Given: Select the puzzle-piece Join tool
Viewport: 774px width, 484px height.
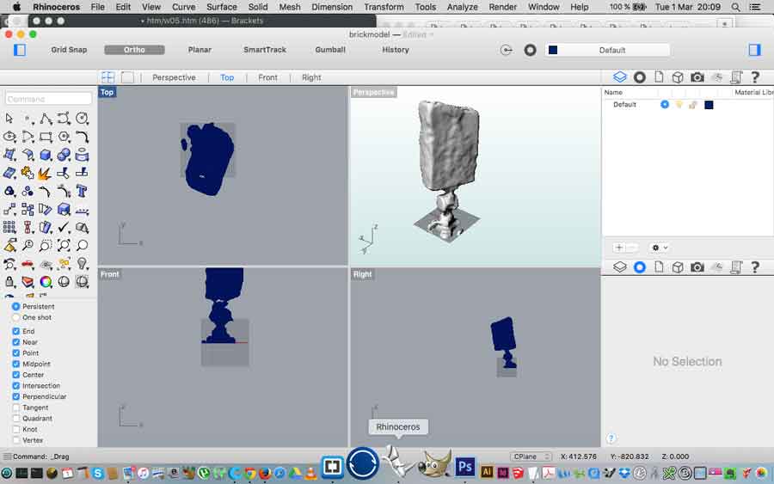Looking at the screenshot, I should 28,173.
